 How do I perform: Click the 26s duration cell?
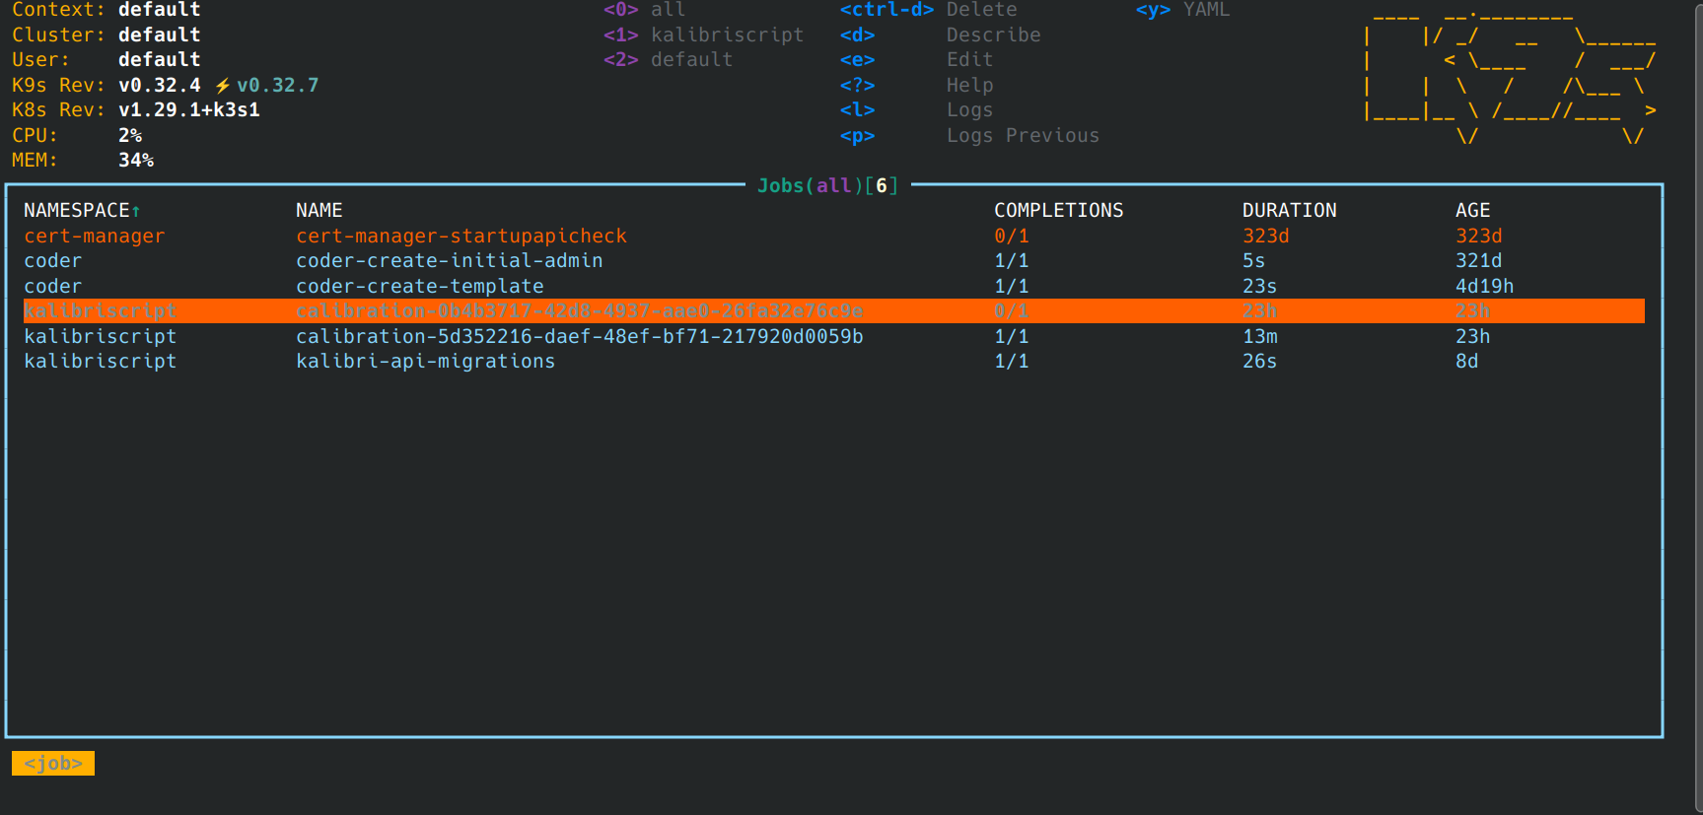1260,362
